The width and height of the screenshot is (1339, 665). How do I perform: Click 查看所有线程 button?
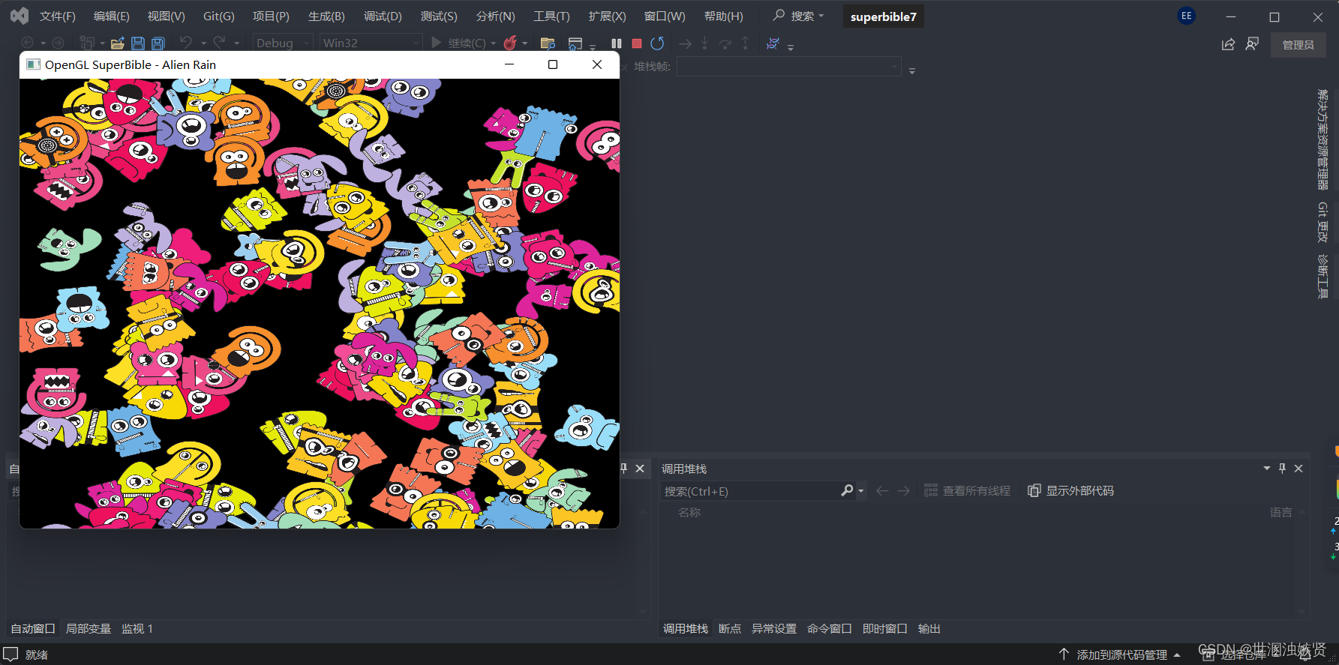(x=967, y=490)
